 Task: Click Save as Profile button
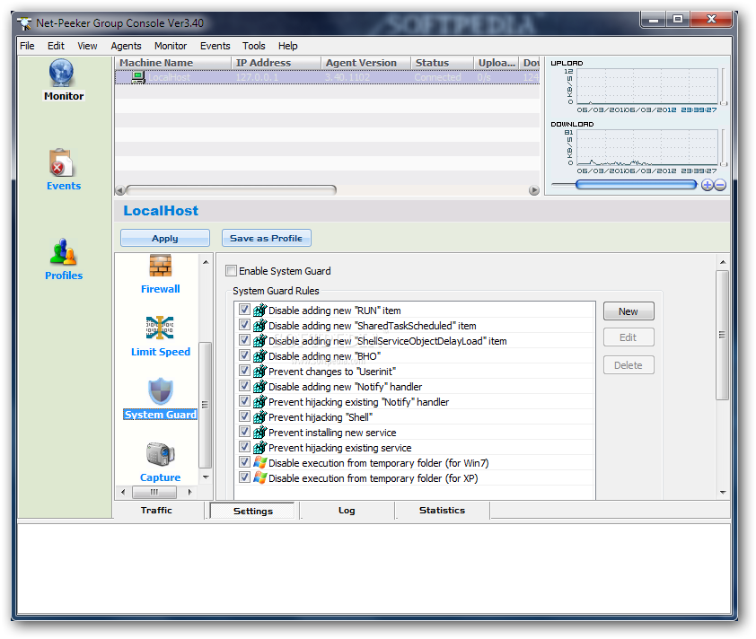(266, 238)
